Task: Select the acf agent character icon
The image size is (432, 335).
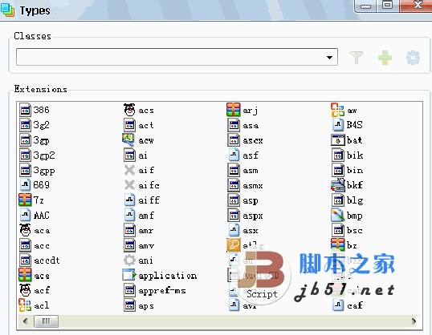Action: tap(25, 290)
